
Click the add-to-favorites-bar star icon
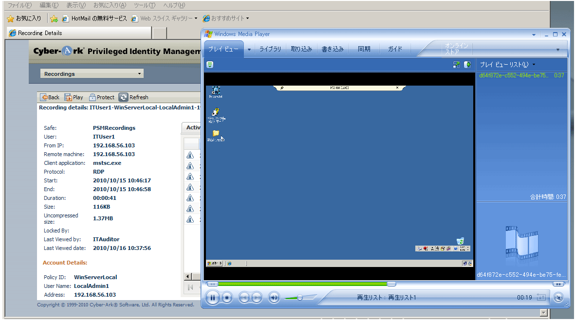coord(54,18)
